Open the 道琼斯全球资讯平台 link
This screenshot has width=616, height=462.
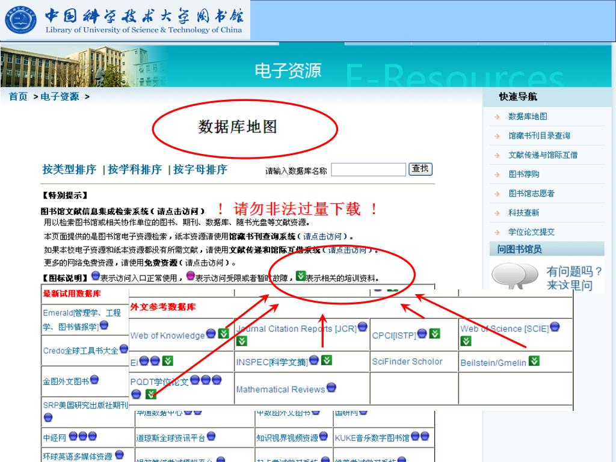[170, 438]
